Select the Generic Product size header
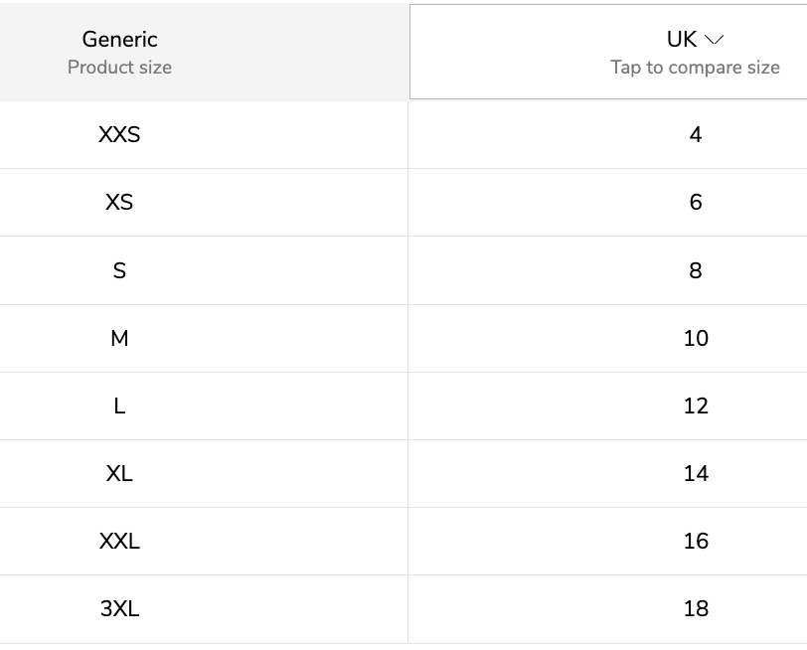The image size is (807, 650). 119,52
